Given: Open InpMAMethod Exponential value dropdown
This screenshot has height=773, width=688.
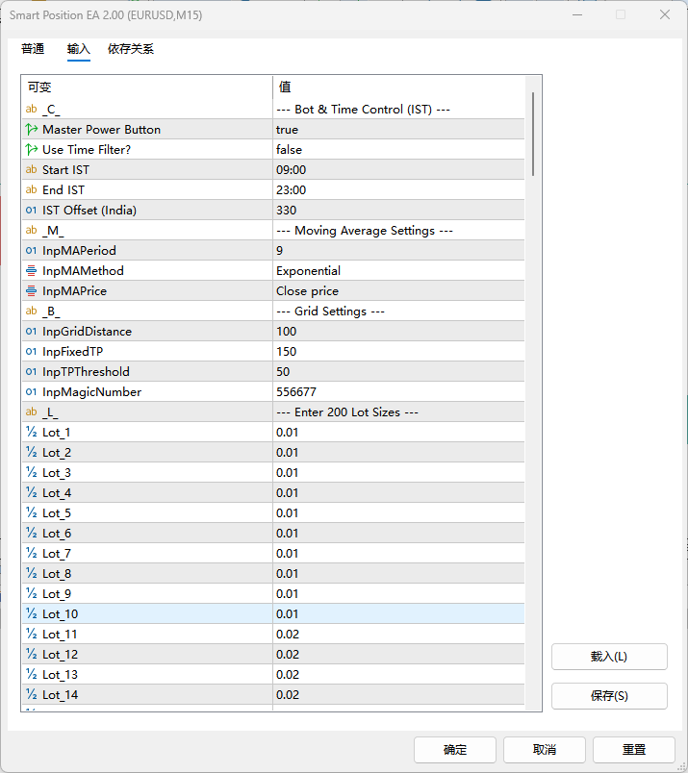Looking at the screenshot, I should [x=398, y=271].
